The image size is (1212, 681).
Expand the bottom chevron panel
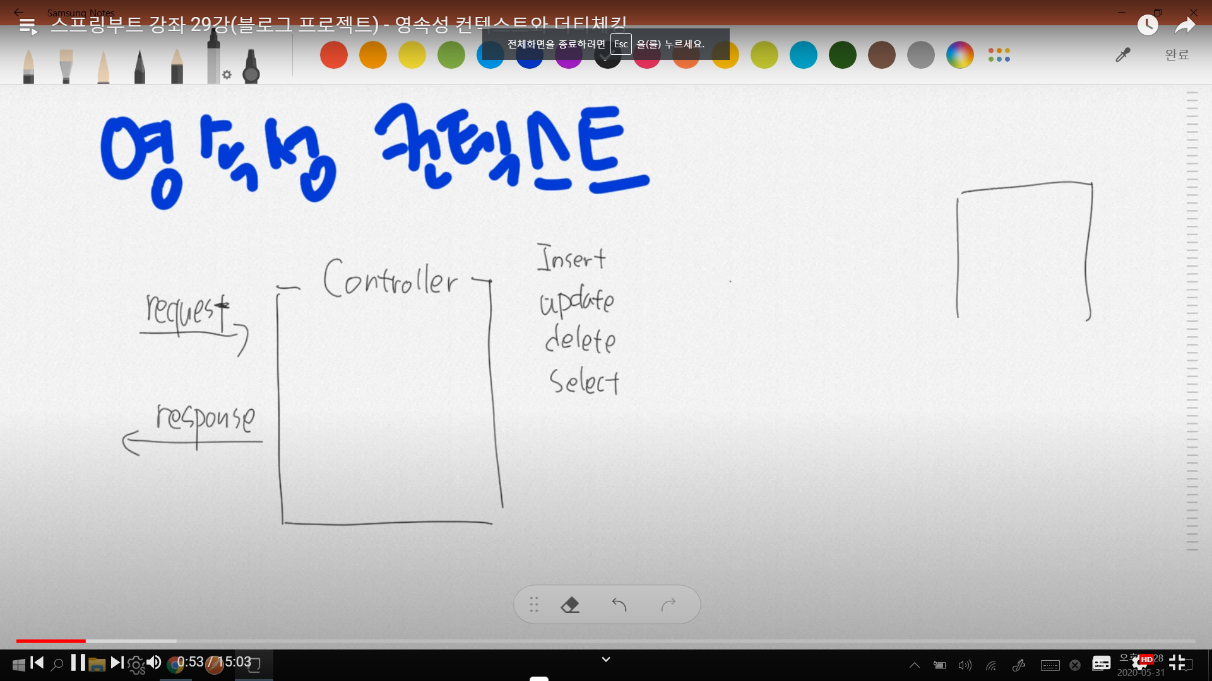[x=605, y=660]
